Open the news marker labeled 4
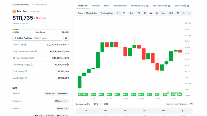The height and width of the screenshot is (116, 207). pos(180,94)
